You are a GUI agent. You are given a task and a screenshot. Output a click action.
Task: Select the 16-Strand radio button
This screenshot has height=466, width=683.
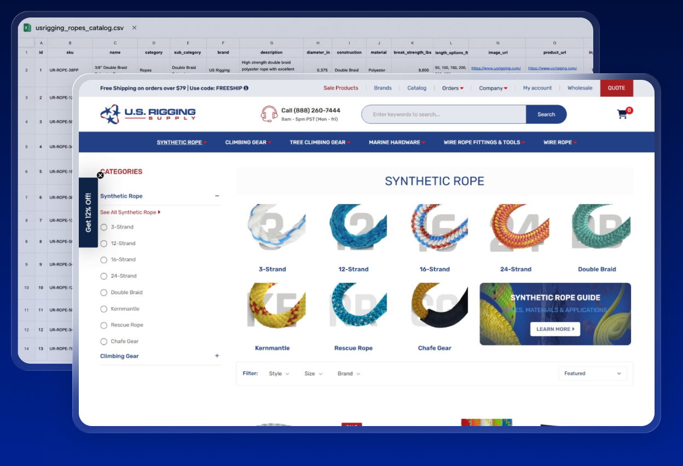click(x=104, y=260)
